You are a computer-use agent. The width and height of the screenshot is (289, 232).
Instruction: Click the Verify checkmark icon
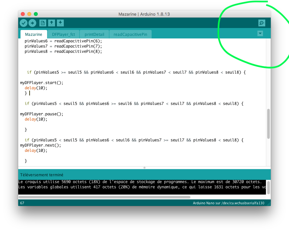(23, 23)
